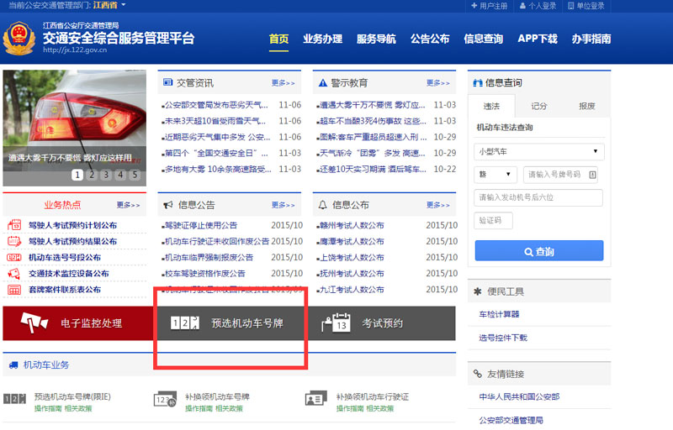Switch to the 违法 query tab

pos(491,106)
